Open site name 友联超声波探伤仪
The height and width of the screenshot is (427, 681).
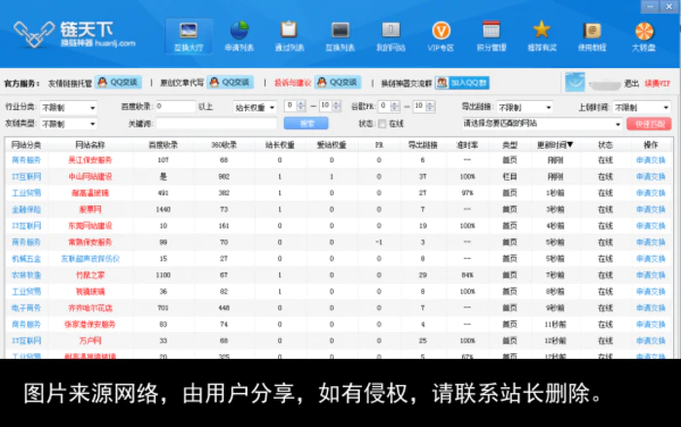click(90, 259)
